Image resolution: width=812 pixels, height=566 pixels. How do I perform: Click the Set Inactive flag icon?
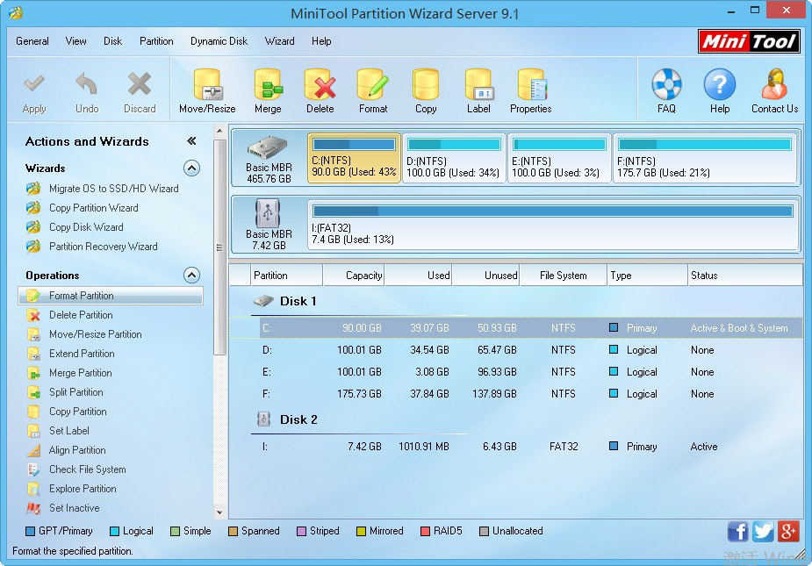pyautogui.click(x=33, y=508)
